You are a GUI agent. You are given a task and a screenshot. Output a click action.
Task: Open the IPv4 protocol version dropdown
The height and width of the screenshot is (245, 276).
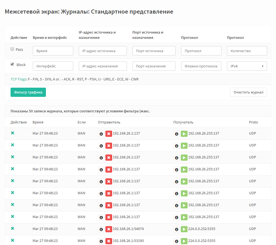247,66
